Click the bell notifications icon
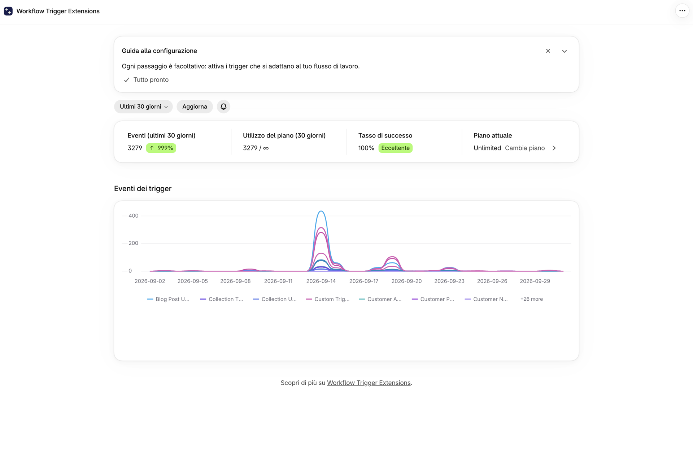Screen dimensions: 693x462 click(x=223, y=106)
